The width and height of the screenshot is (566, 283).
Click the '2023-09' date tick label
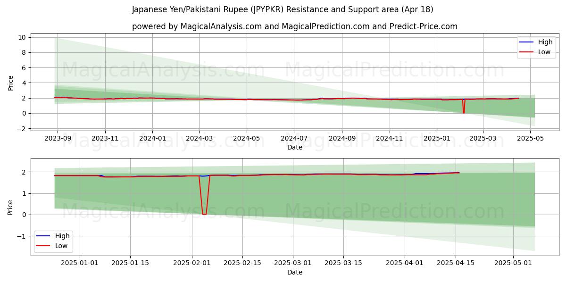pos(58,139)
